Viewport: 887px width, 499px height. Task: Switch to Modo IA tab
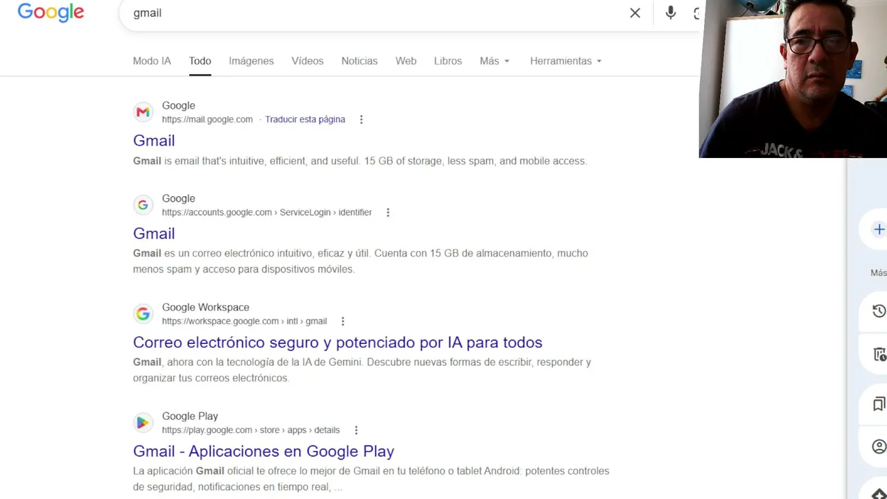click(152, 61)
